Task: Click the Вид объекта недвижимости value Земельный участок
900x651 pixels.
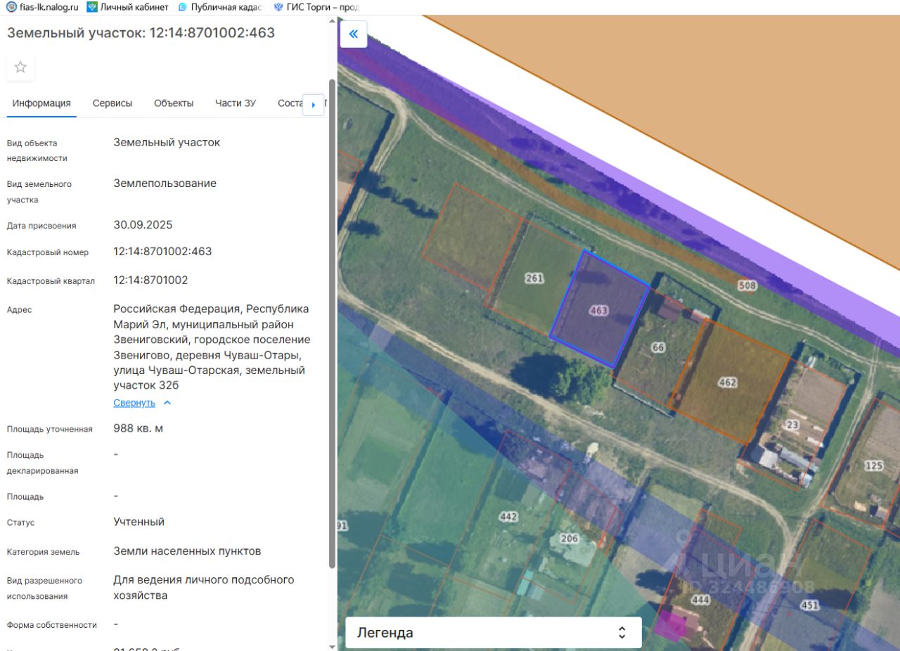Action: coord(167,142)
